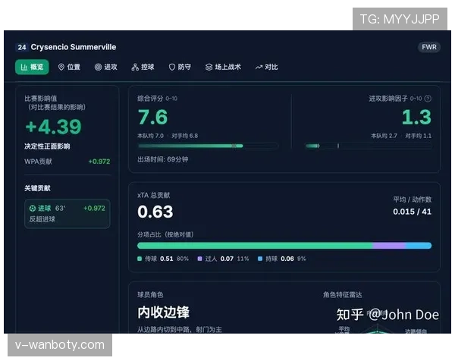This screenshot has width=455, height=364.
Task: Click the 分项占比 breakdown label
Action: coord(165,234)
